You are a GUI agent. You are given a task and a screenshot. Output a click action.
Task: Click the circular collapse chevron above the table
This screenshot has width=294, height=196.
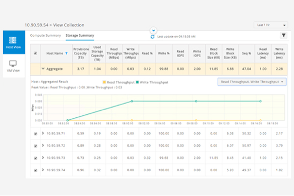point(154,30)
